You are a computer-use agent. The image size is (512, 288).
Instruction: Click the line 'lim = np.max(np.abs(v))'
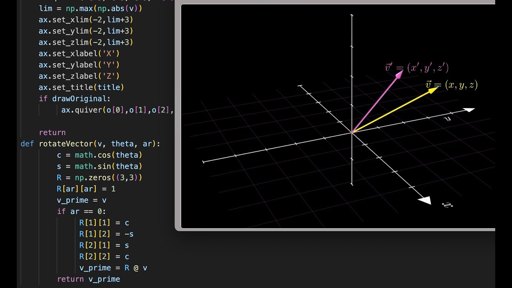(x=90, y=8)
